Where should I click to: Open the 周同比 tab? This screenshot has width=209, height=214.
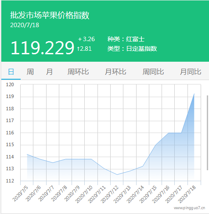153,72
